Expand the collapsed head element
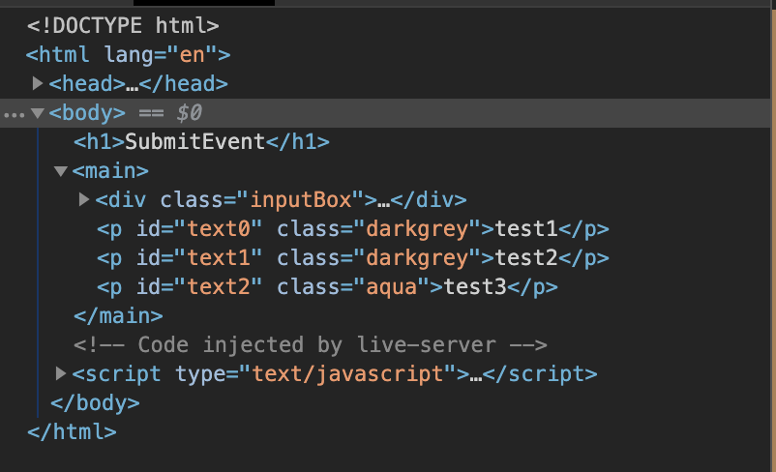 (x=37, y=83)
